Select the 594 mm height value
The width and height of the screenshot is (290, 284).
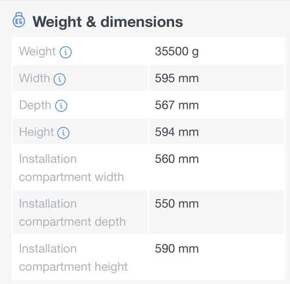point(177,132)
